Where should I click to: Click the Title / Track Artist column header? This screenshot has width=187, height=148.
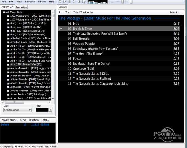click(x=120, y=12)
